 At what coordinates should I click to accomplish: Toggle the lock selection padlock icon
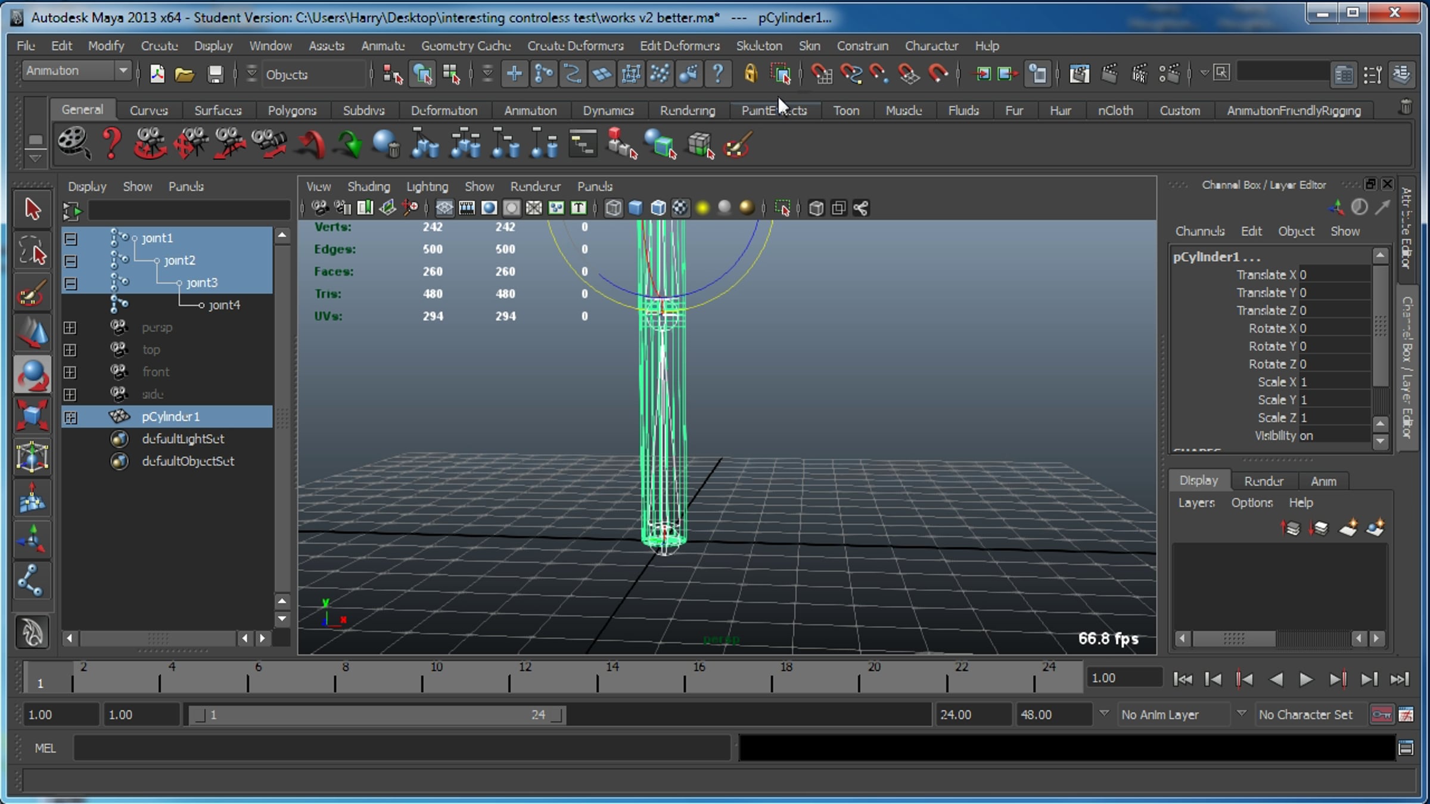pos(750,74)
